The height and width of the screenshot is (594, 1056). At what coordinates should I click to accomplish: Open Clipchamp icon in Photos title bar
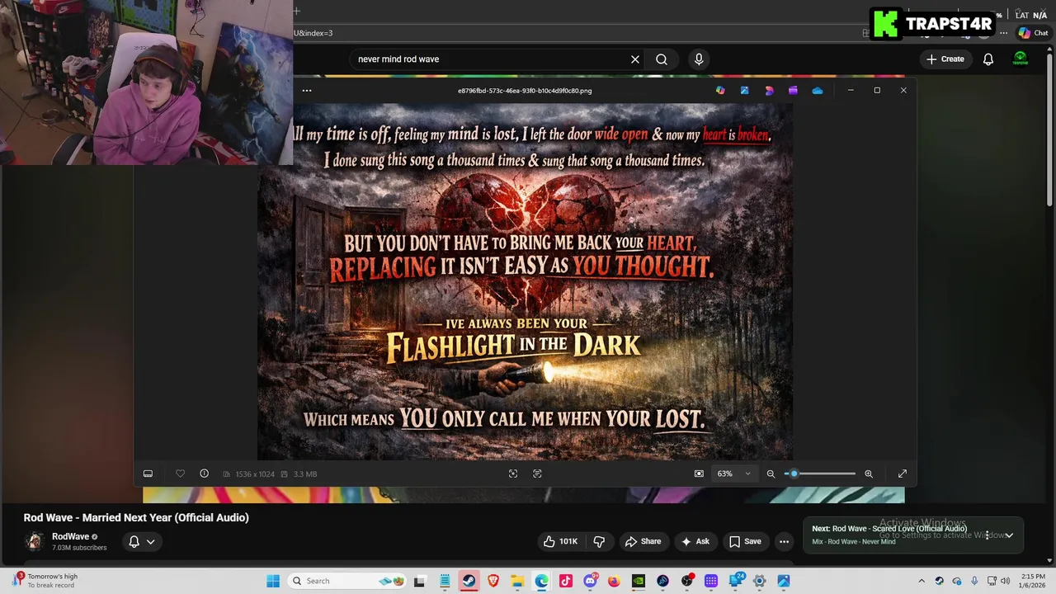793,91
